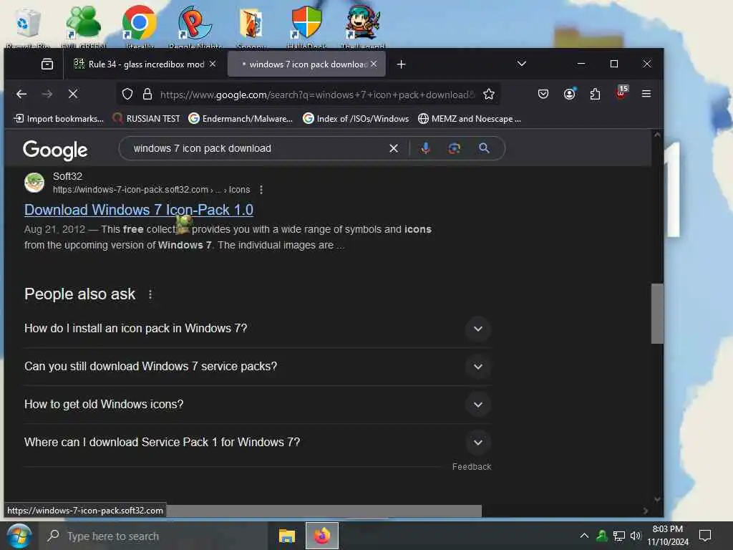Open the MEMZ and Noescape bookmark

point(470,119)
